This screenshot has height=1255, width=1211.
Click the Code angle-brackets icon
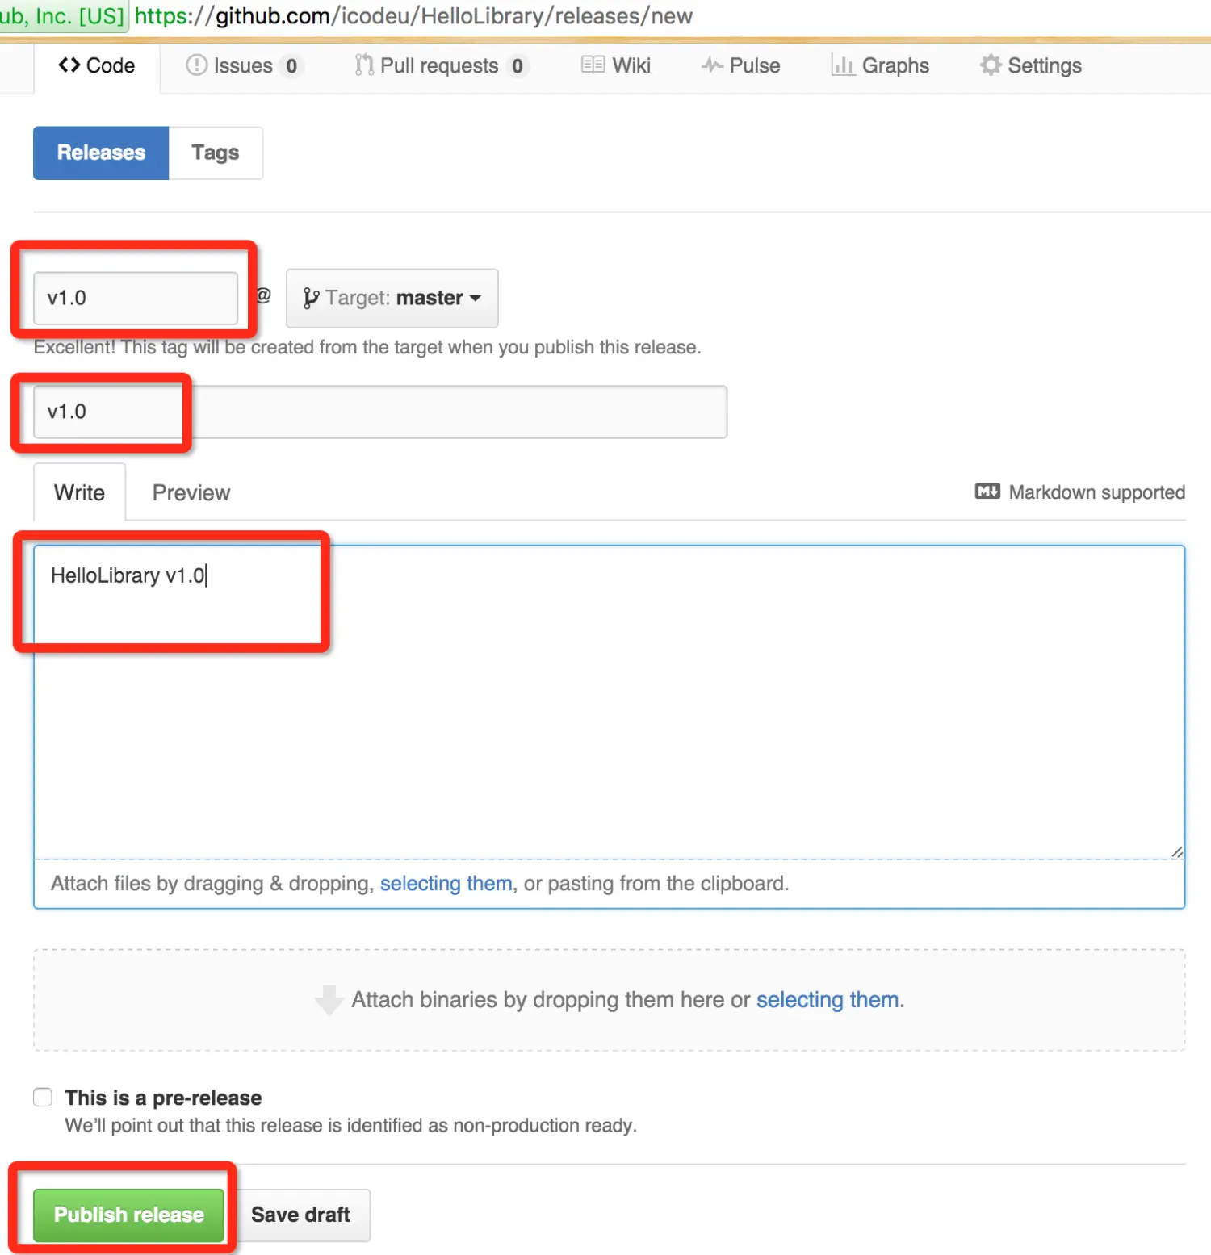69,65
